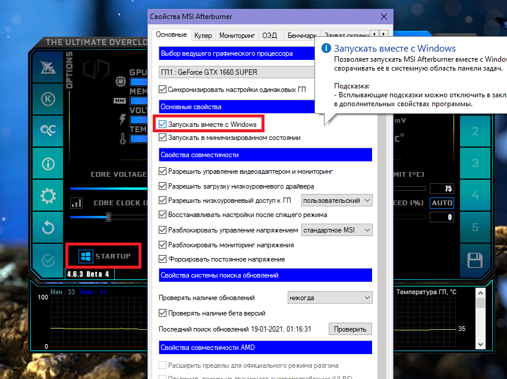The width and height of the screenshot is (507, 379).
Task: Toggle Разблокировать управление напряжением checkbox
Action: pyautogui.click(x=163, y=230)
